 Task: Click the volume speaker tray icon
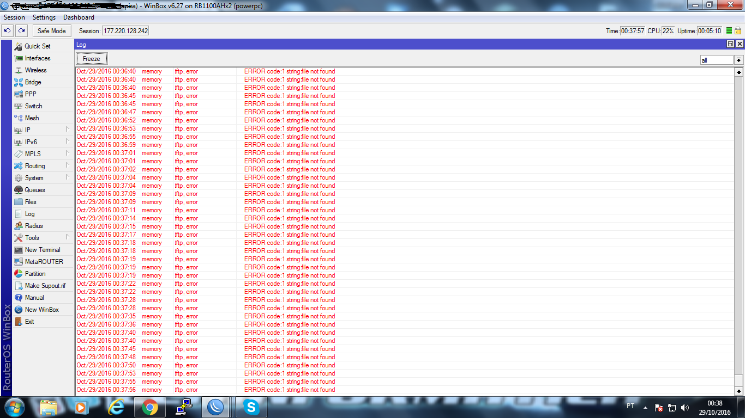coord(686,407)
